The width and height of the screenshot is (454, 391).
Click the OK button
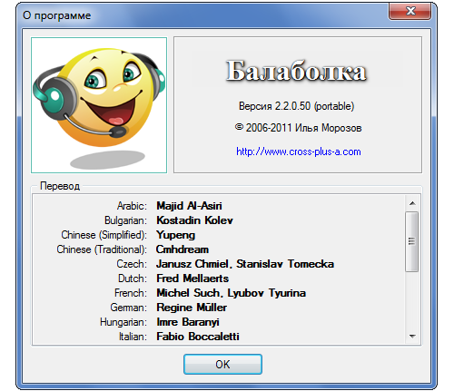point(222,364)
